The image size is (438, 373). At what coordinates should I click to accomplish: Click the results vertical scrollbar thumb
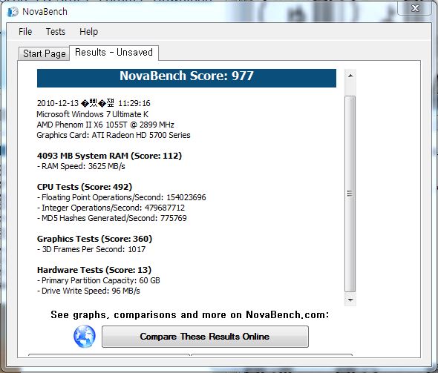pos(350,194)
